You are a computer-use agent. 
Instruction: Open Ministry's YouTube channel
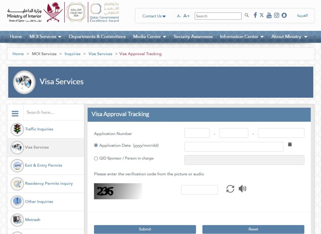point(269,15)
